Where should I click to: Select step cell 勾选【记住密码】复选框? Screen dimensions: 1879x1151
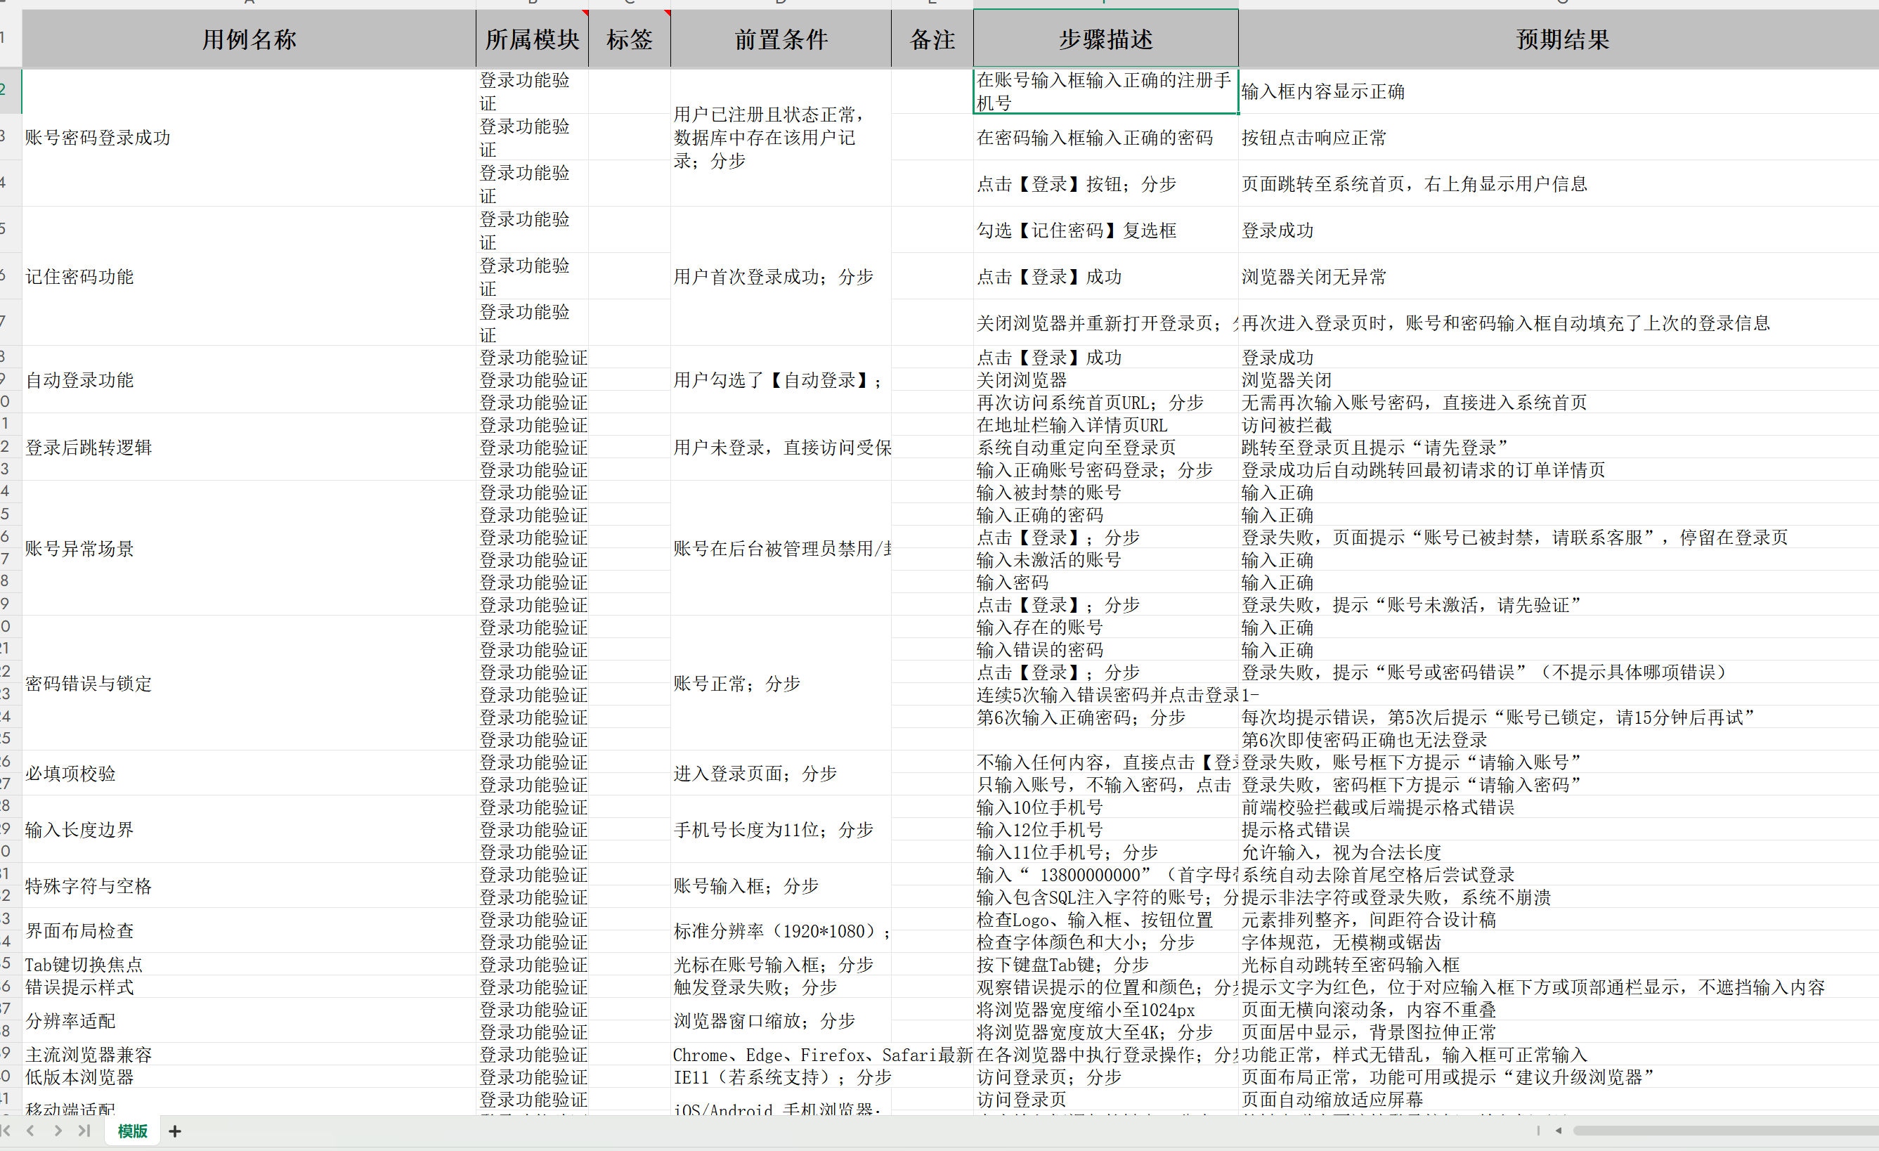click(x=1106, y=230)
